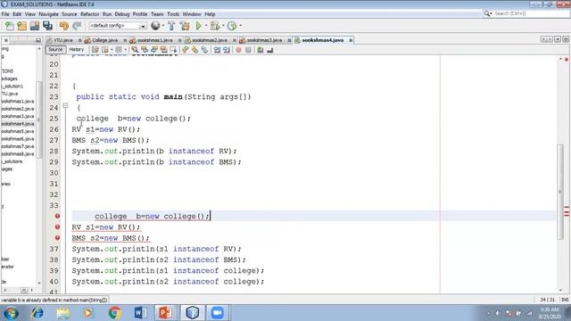Click the Redo arrow icon
The width and height of the screenshot is (571, 321).
(77, 26)
